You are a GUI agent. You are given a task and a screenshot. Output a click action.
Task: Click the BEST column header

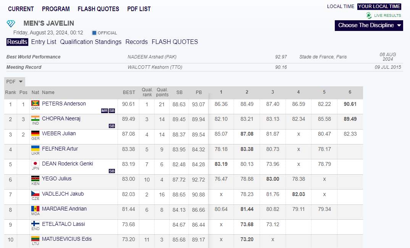coord(129,92)
